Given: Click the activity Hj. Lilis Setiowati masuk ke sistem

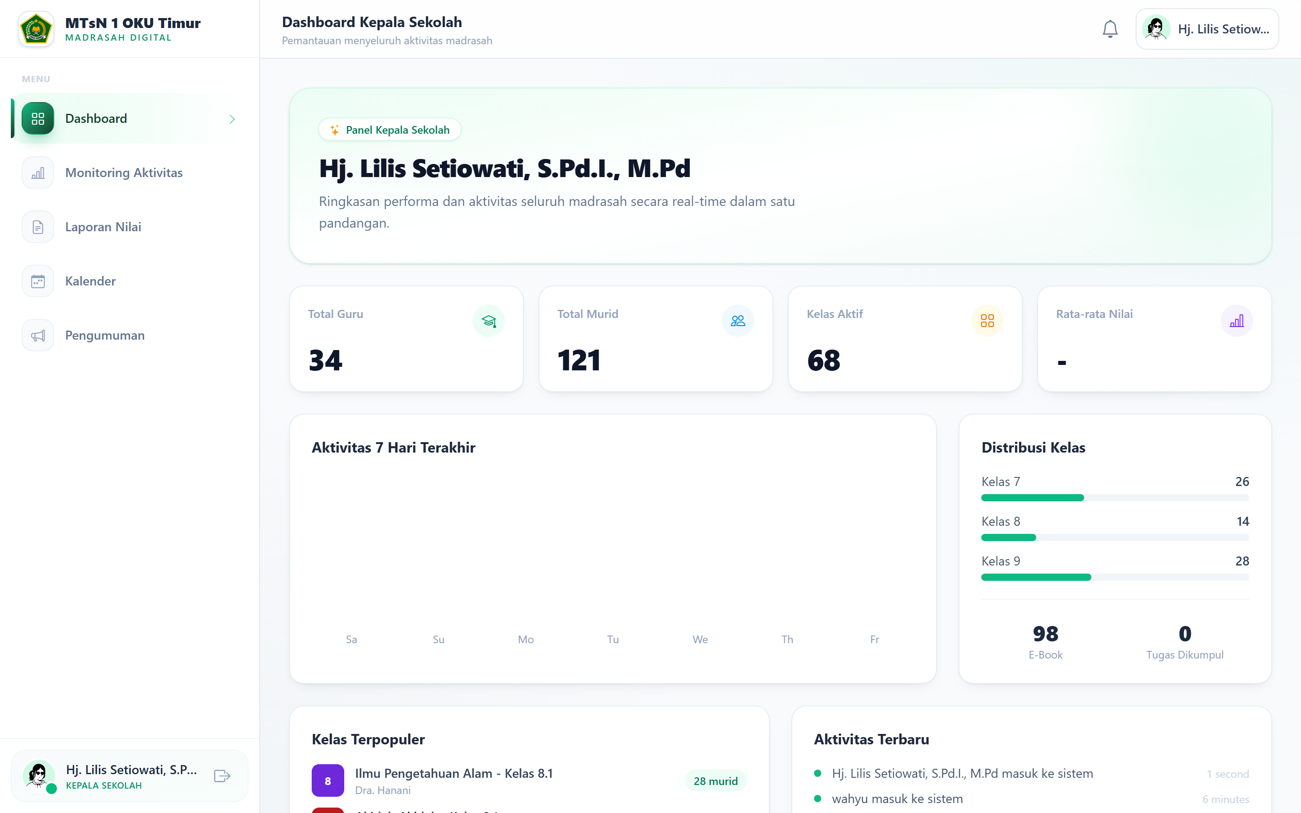Looking at the screenshot, I should click(x=962, y=774).
